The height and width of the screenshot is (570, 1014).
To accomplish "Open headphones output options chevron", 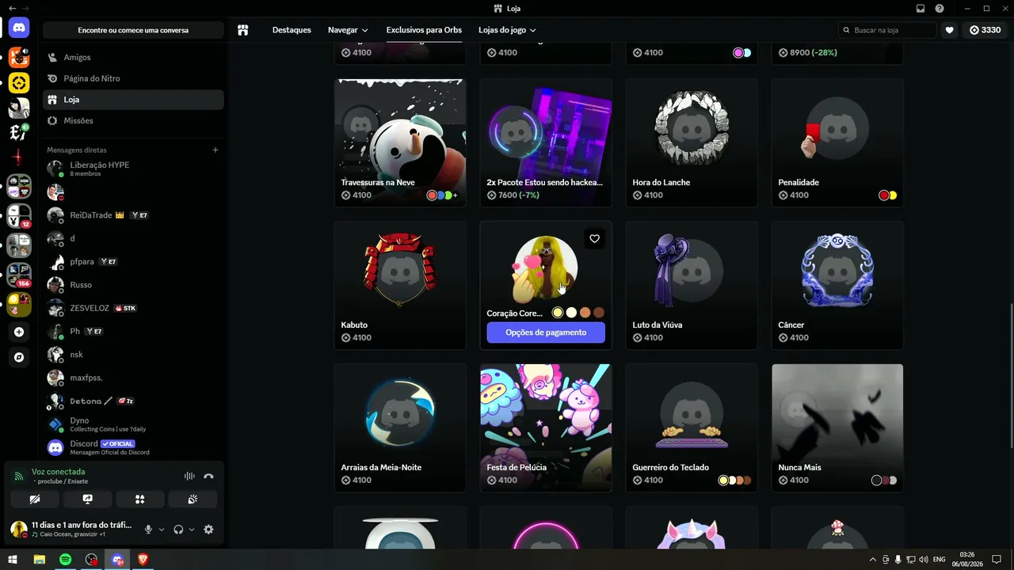I will [192, 530].
